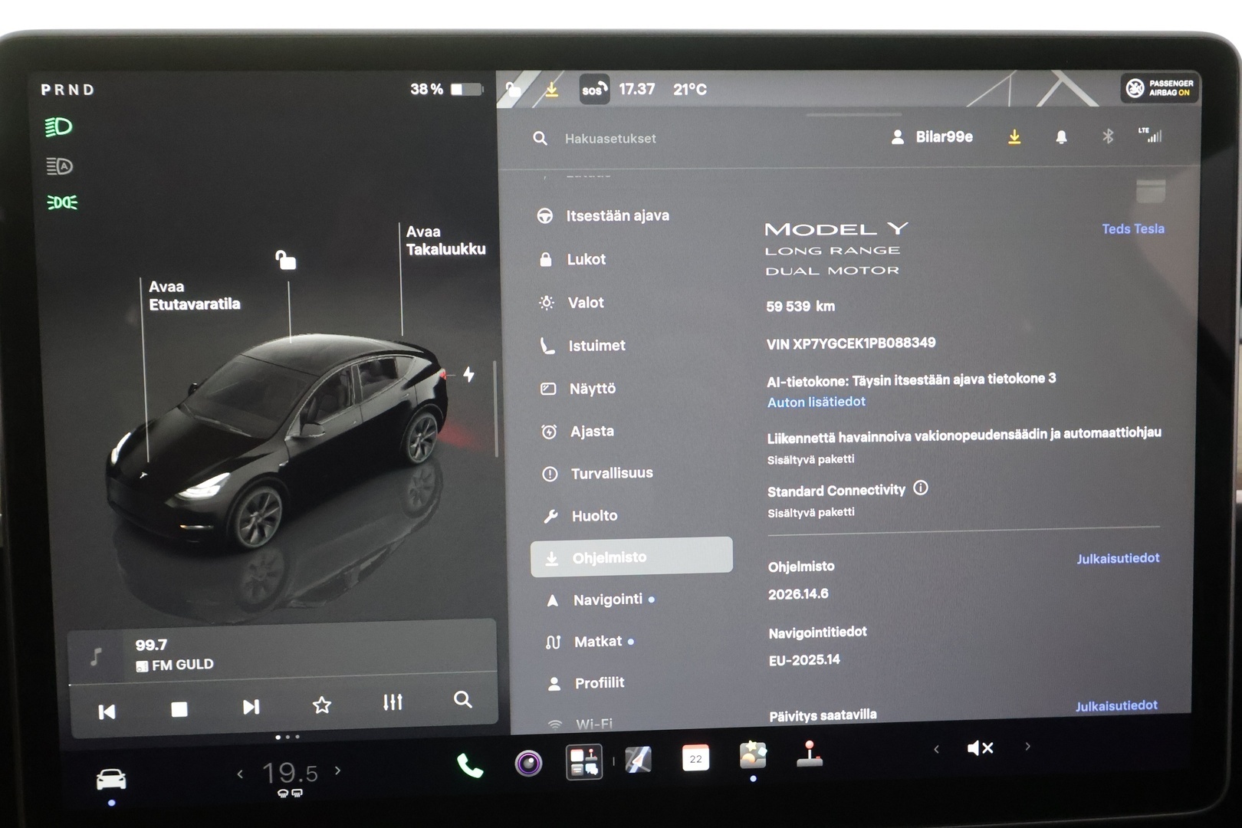Decrease cabin temperature with left arrow
1242x828 pixels.
pos(240,774)
